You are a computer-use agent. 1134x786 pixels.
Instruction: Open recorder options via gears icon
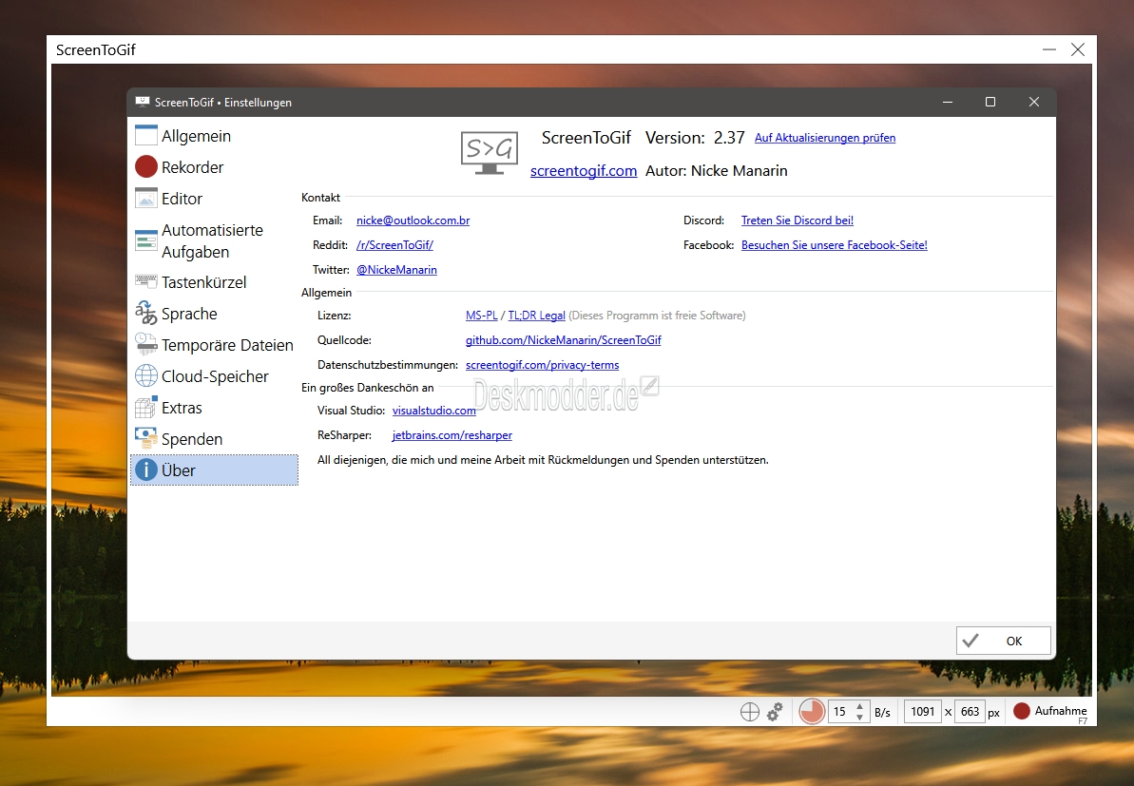775,712
